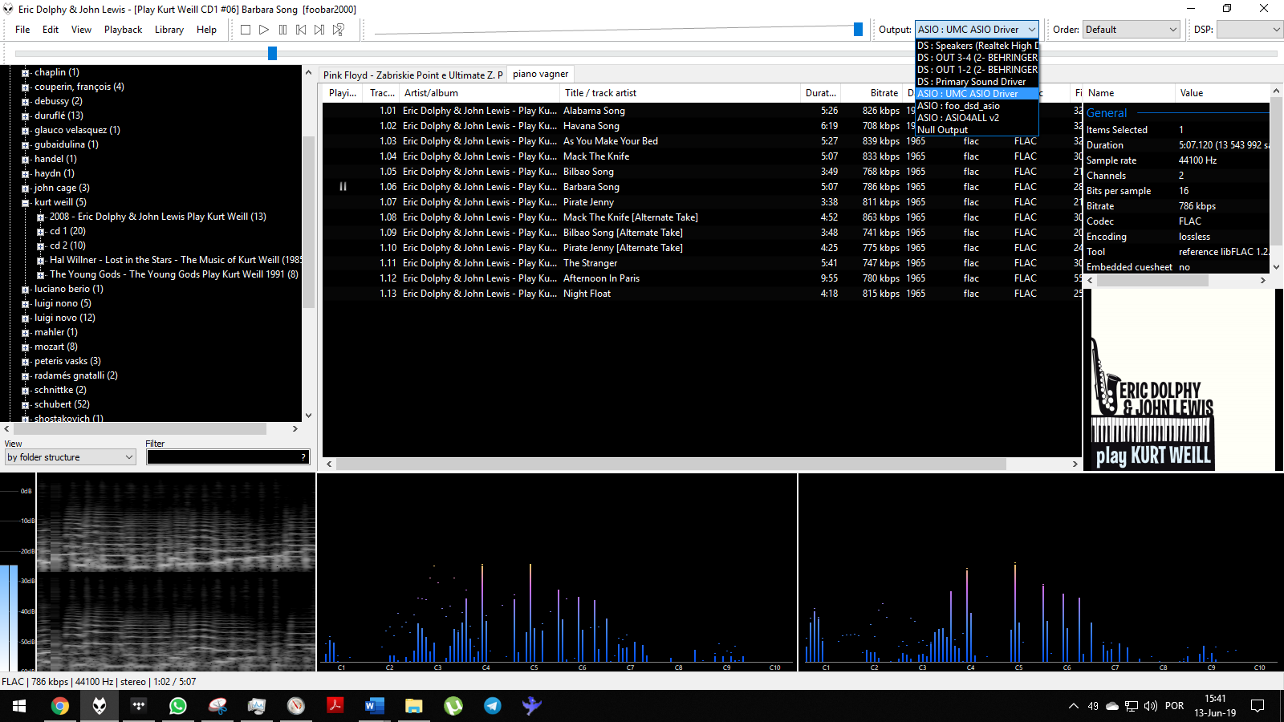The width and height of the screenshot is (1284, 722).
Task: Open File Explorer from the taskbar
Action: [x=414, y=706]
